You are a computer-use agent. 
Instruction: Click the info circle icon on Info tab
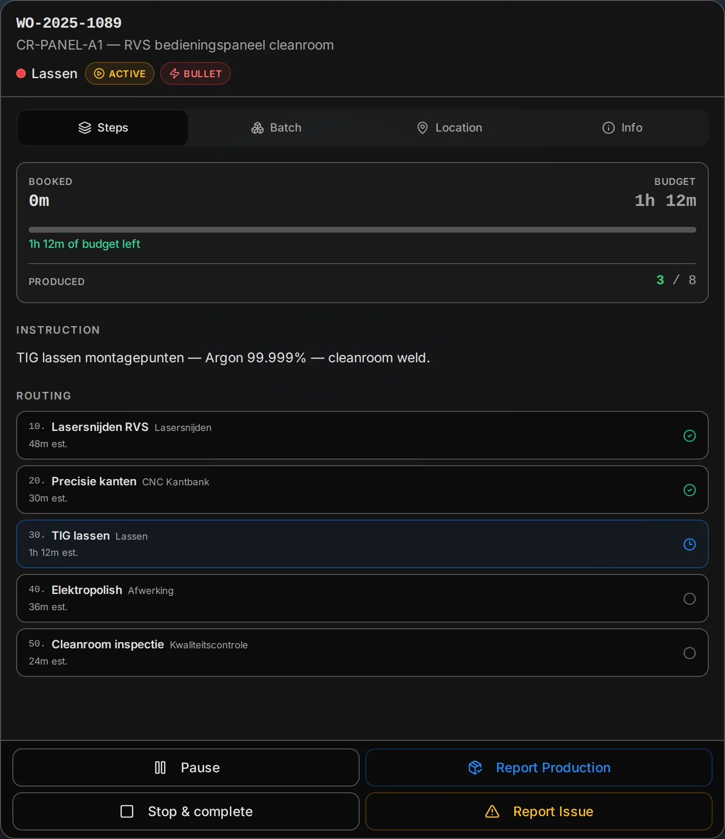(609, 128)
